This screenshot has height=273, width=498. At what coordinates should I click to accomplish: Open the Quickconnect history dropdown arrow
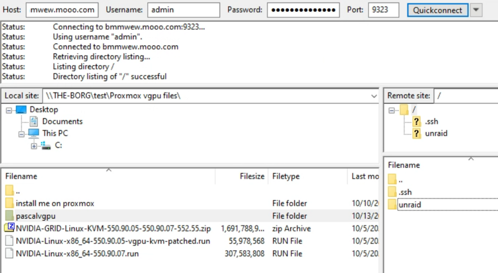pyautogui.click(x=476, y=10)
